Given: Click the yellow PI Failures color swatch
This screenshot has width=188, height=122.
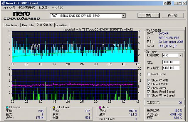Looking at the screenshot, I should click(x=53, y=107).
